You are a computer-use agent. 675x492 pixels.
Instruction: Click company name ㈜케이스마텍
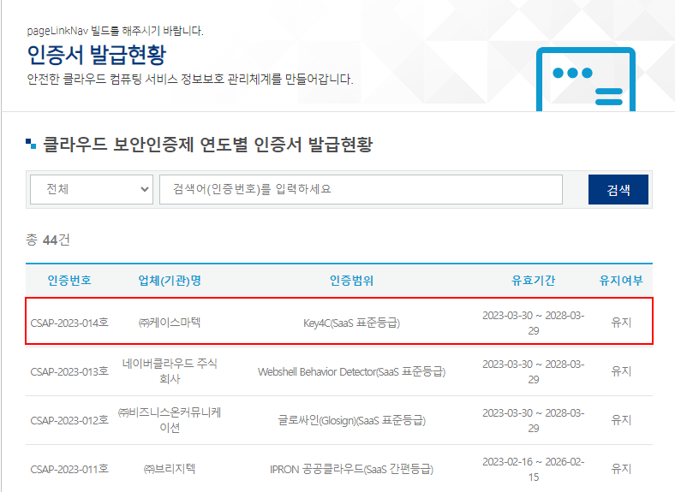[170, 322]
